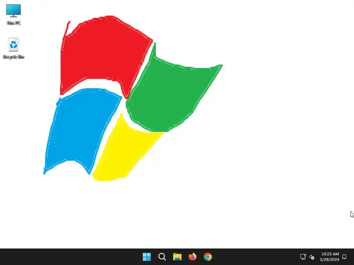Select the Recycle Bin desktop icon

13,48
